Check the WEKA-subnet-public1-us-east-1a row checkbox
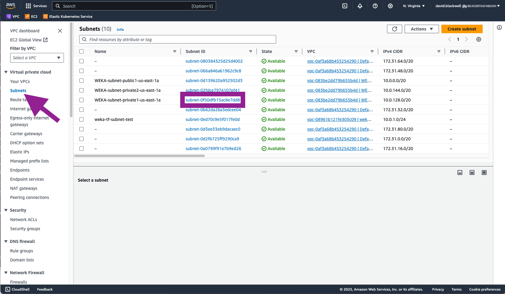This screenshot has width=505, height=294. pyautogui.click(x=82, y=81)
